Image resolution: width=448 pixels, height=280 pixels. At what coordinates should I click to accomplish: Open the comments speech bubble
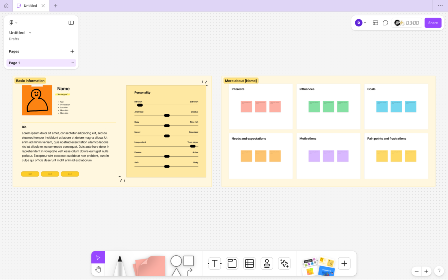pyautogui.click(x=385, y=23)
